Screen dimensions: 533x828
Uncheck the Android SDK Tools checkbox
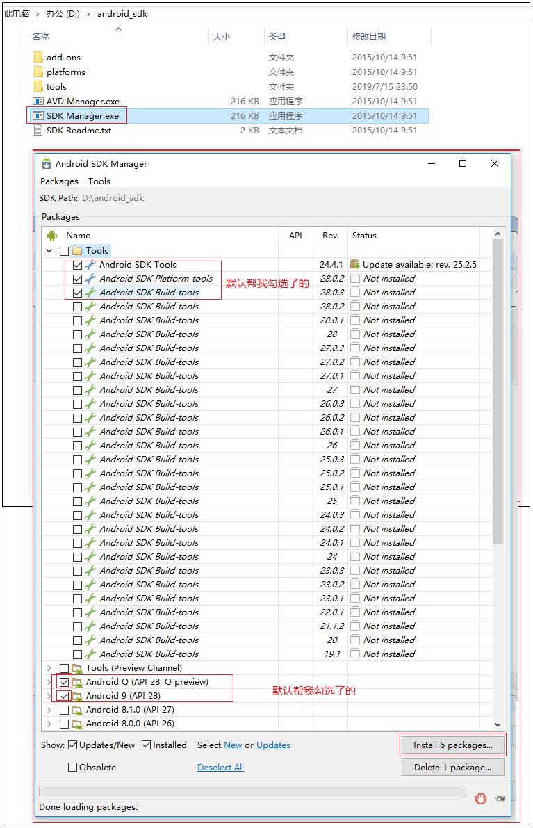click(x=78, y=265)
